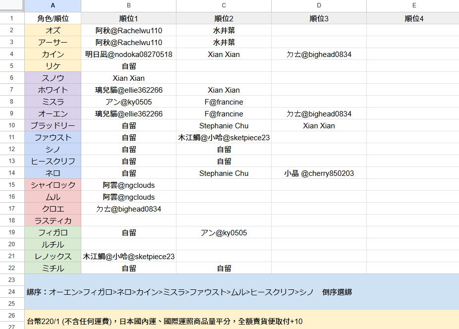Select the 'シャイロック' character cell
The height and width of the screenshot is (329, 459).
coord(53,185)
